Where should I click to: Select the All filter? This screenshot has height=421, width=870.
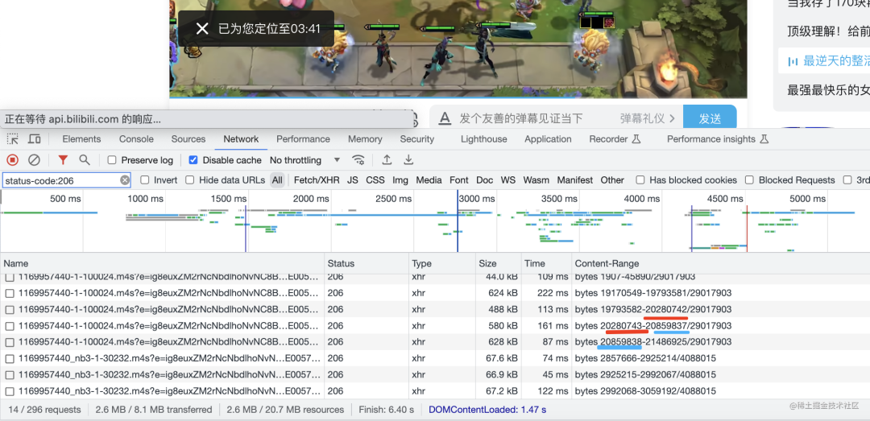click(x=277, y=180)
